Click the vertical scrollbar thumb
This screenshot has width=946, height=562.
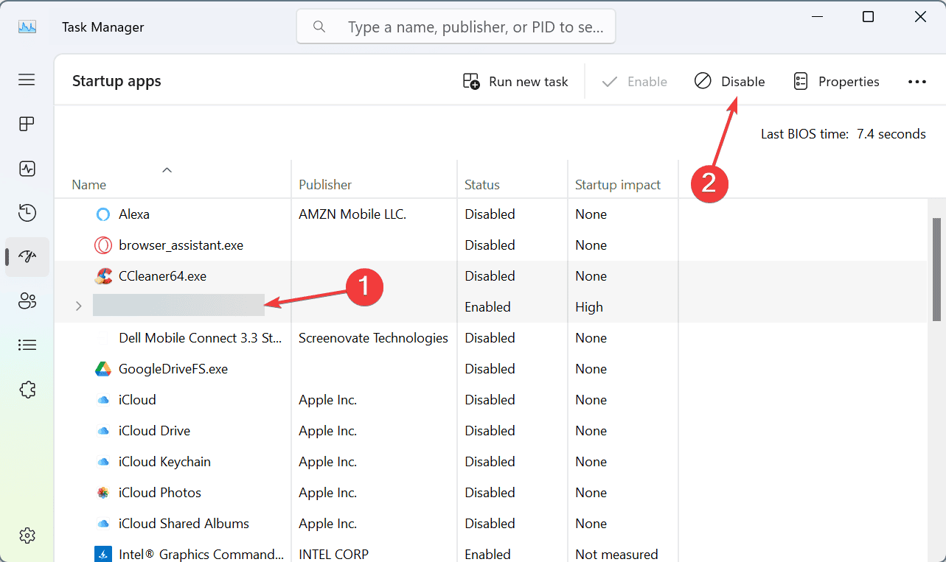pyautogui.click(x=936, y=269)
